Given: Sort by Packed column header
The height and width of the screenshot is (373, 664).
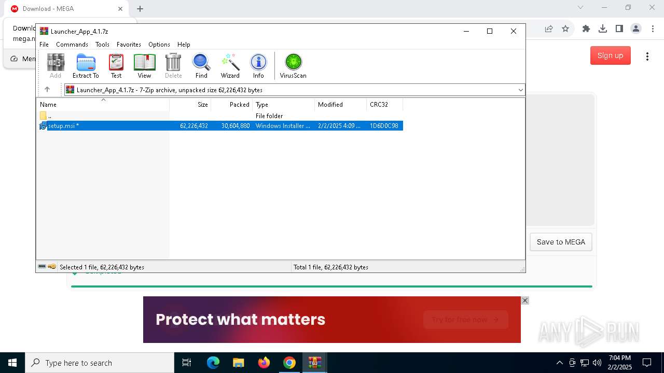Looking at the screenshot, I should tap(232, 104).
